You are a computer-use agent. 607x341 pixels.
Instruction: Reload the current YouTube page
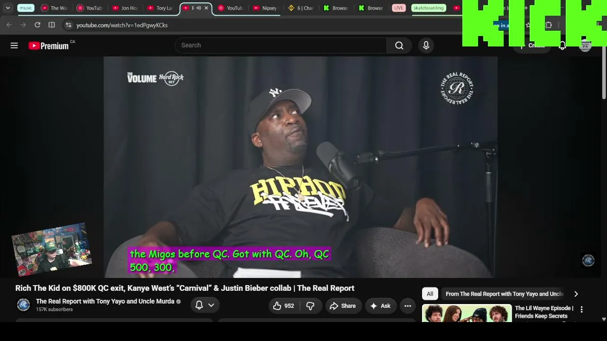(37, 25)
